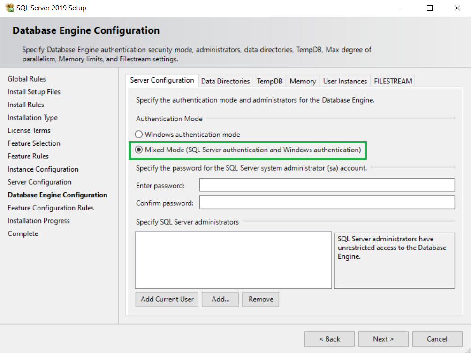
Task: Select Windows authentication mode radio button
Action: 138,135
